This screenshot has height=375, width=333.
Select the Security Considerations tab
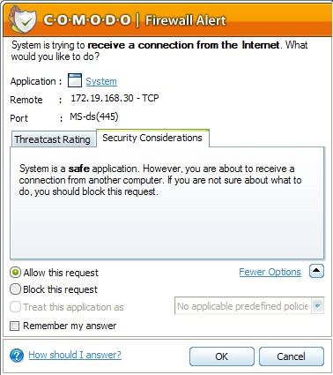point(152,138)
